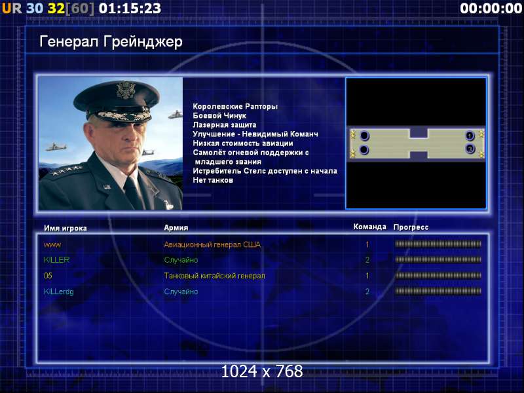Select player name 'www'
Image resolution: width=524 pixels, height=393 pixels.
52,245
